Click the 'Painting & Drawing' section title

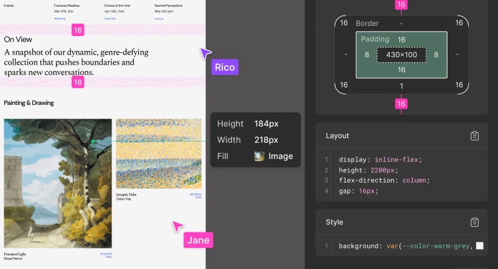click(x=29, y=103)
